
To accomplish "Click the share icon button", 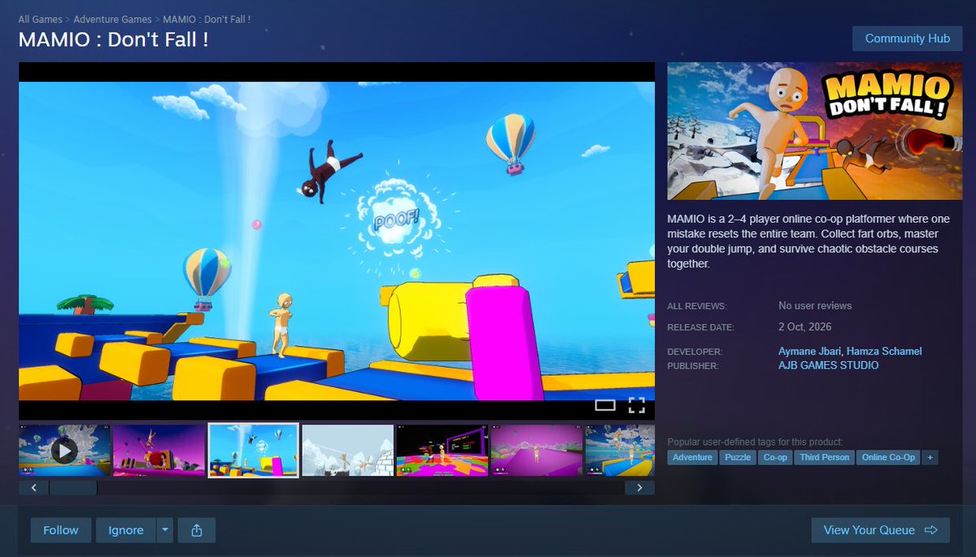I will 196,530.
